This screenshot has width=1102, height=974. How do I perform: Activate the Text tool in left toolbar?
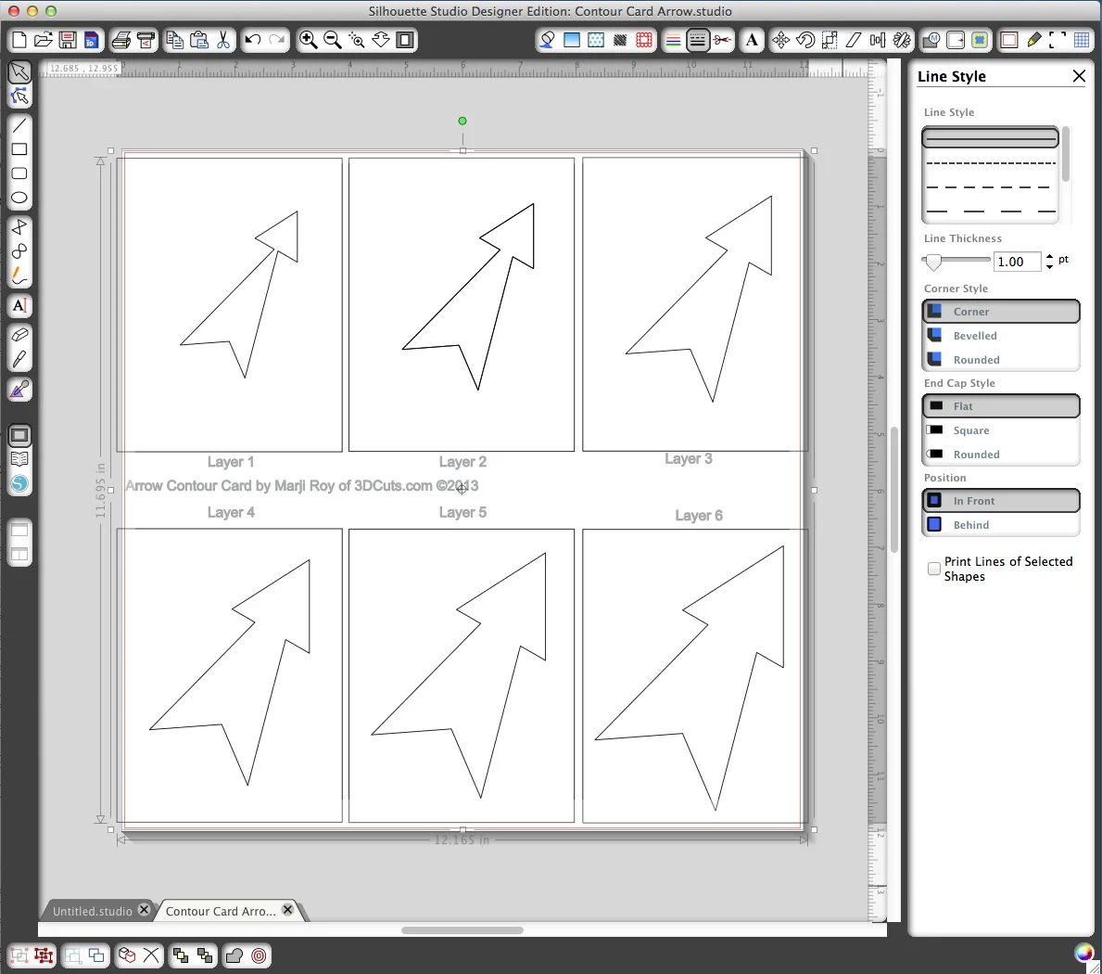19,306
